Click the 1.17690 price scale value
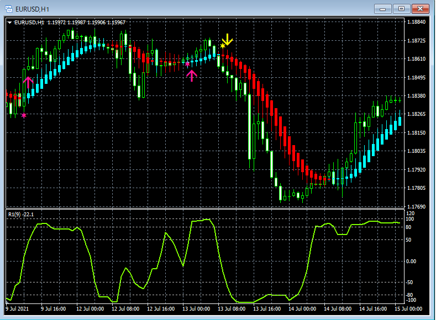436x320 pixels. [x=416, y=206]
